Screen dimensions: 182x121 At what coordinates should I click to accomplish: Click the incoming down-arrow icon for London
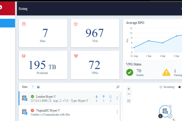click(x=96, y=96)
